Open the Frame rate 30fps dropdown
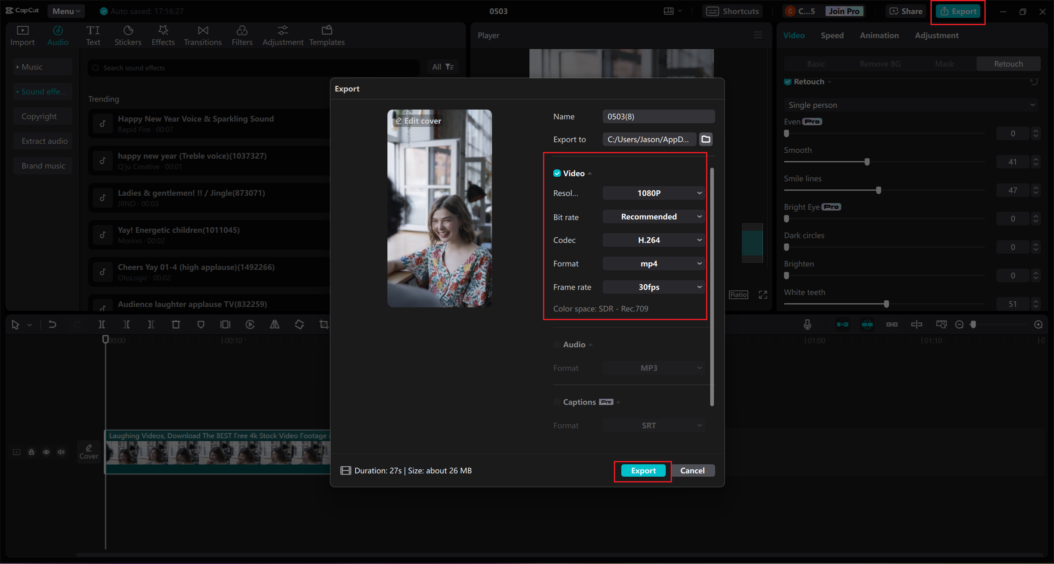1054x564 pixels. pos(653,287)
